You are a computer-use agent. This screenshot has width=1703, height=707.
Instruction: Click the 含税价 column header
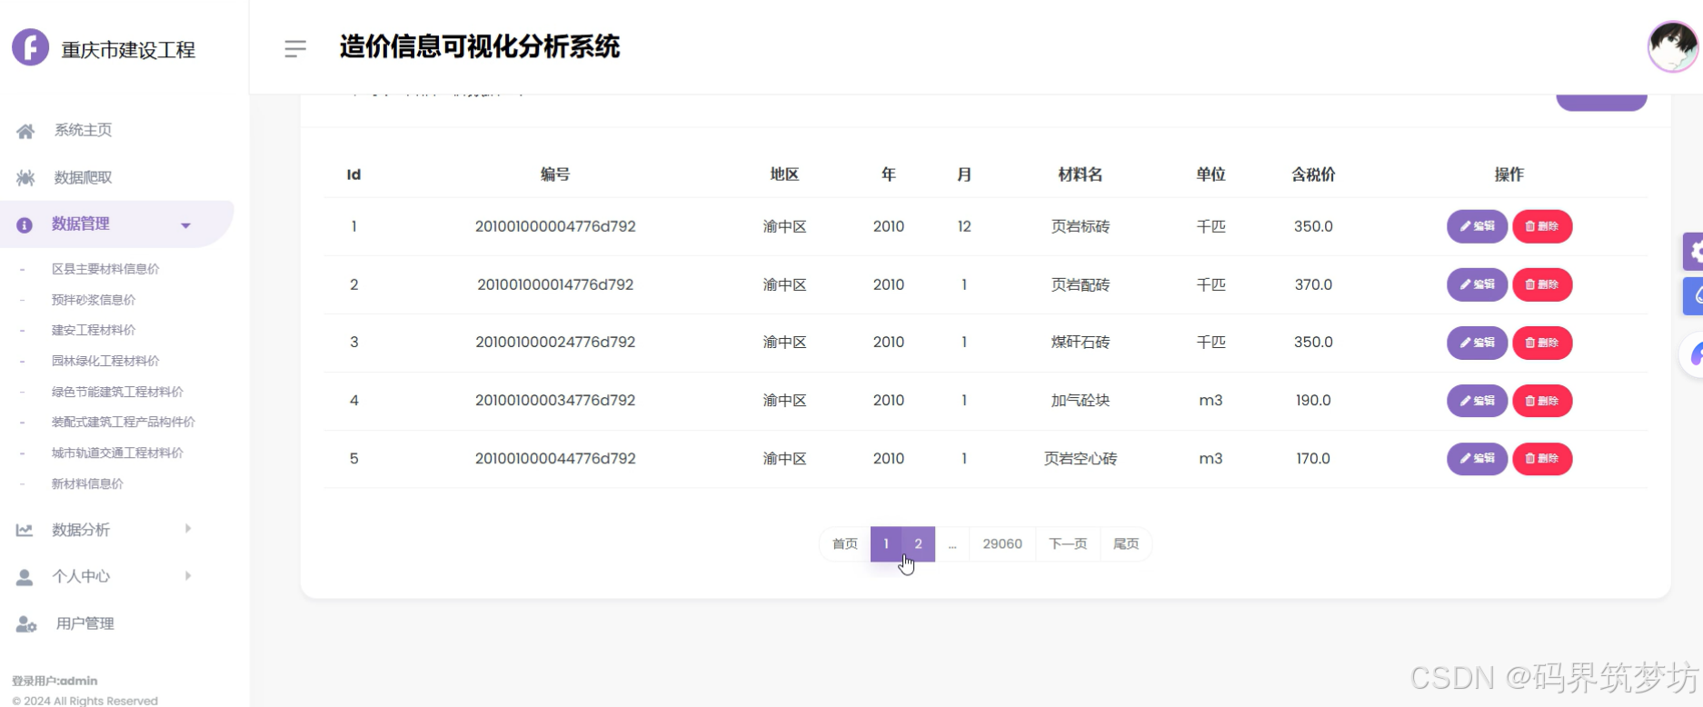[1313, 174]
